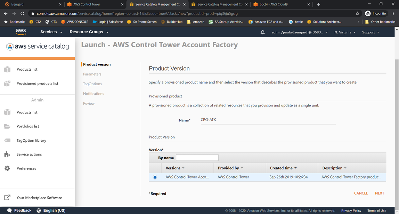The width and height of the screenshot is (399, 214).
Task: Open the notifications bell icon
Action: [263, 32]
